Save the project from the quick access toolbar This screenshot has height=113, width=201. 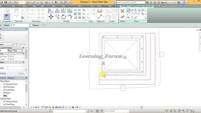6,2
